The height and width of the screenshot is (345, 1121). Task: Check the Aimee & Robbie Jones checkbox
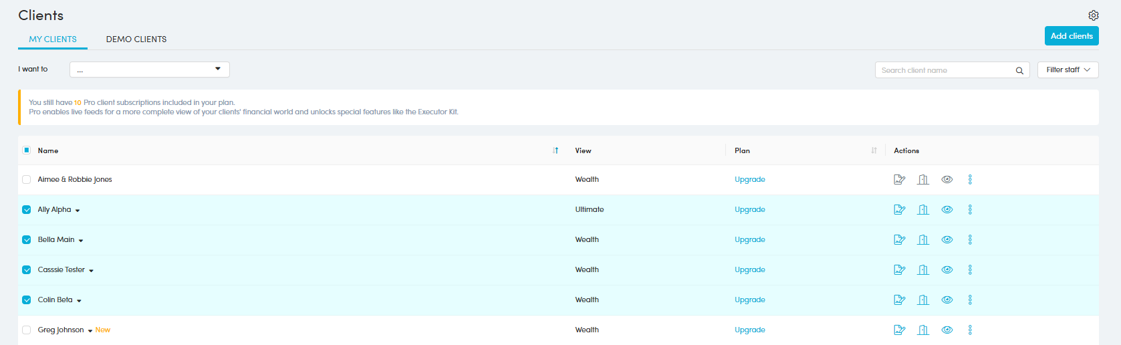[x=27, y=179]
